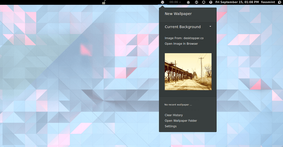Viewport: 283px width, 147px height.
Task: Click the Current Background heading
Action: coord(183,27)
